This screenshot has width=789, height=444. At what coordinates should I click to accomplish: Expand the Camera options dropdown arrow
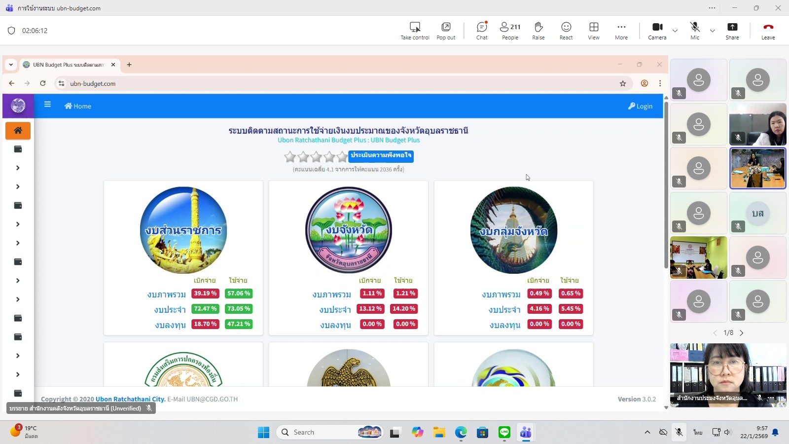675,31
